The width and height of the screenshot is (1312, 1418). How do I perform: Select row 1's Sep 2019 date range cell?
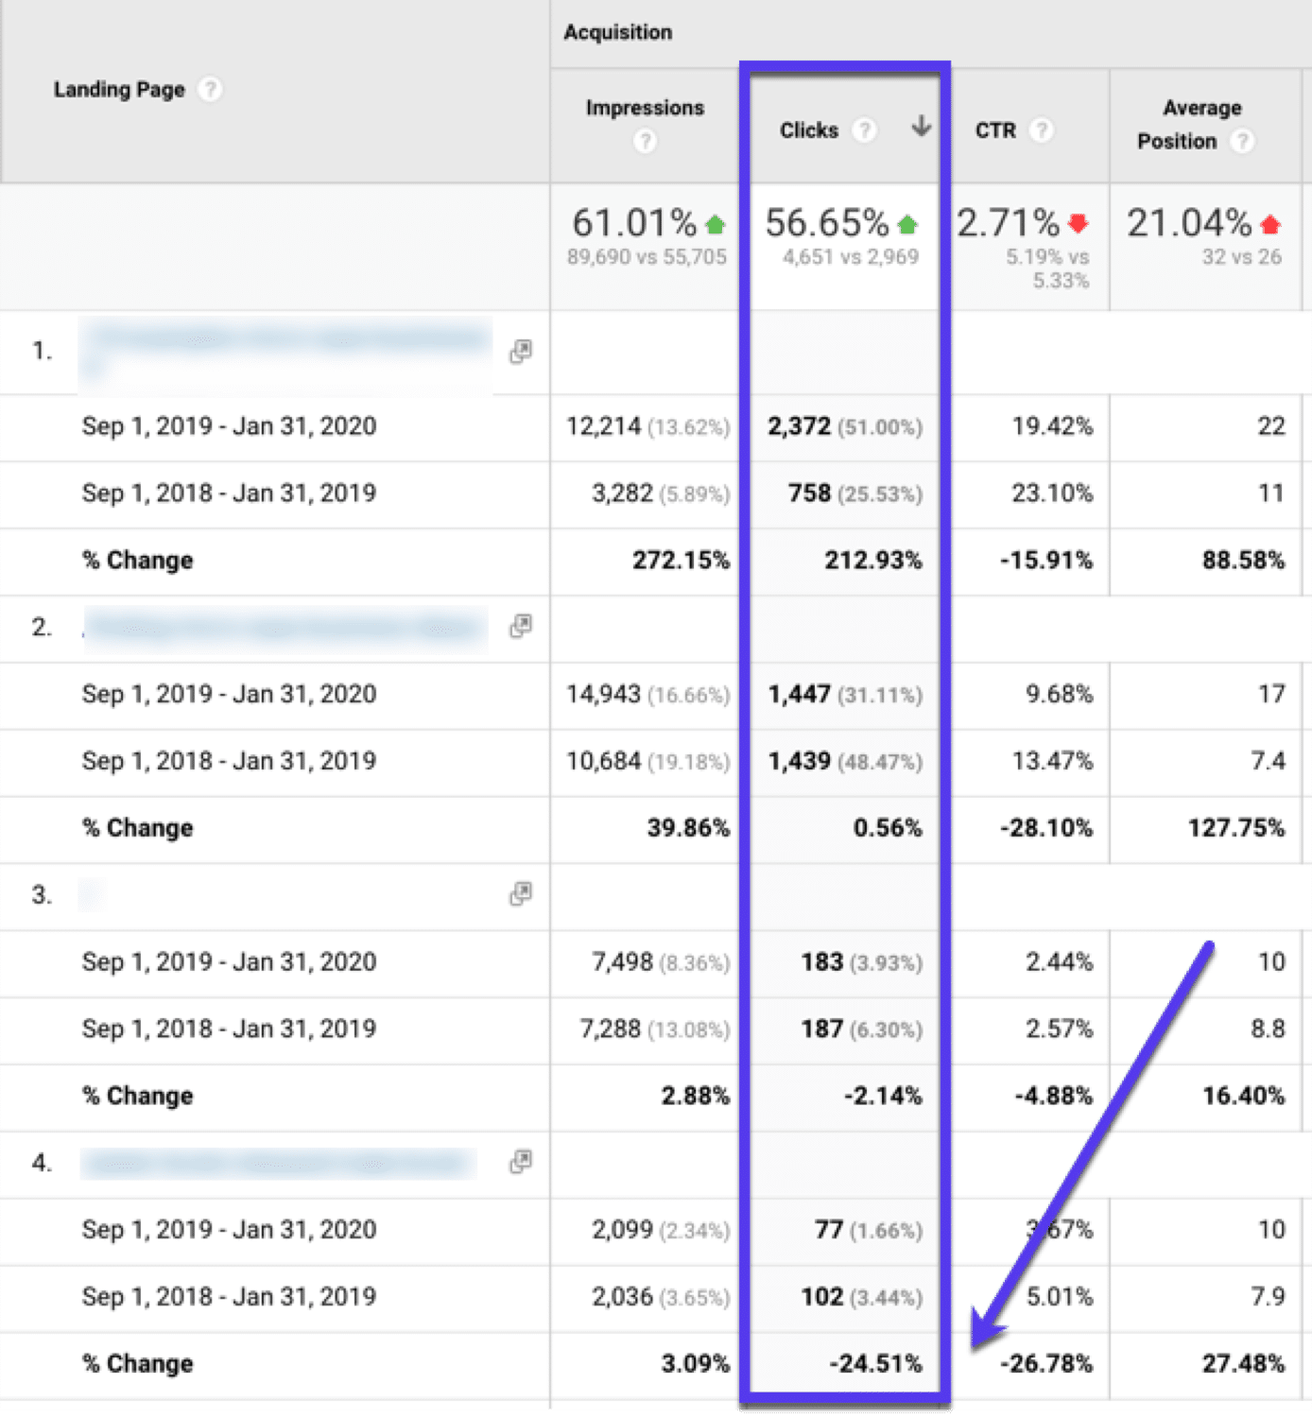click(230, 426)
